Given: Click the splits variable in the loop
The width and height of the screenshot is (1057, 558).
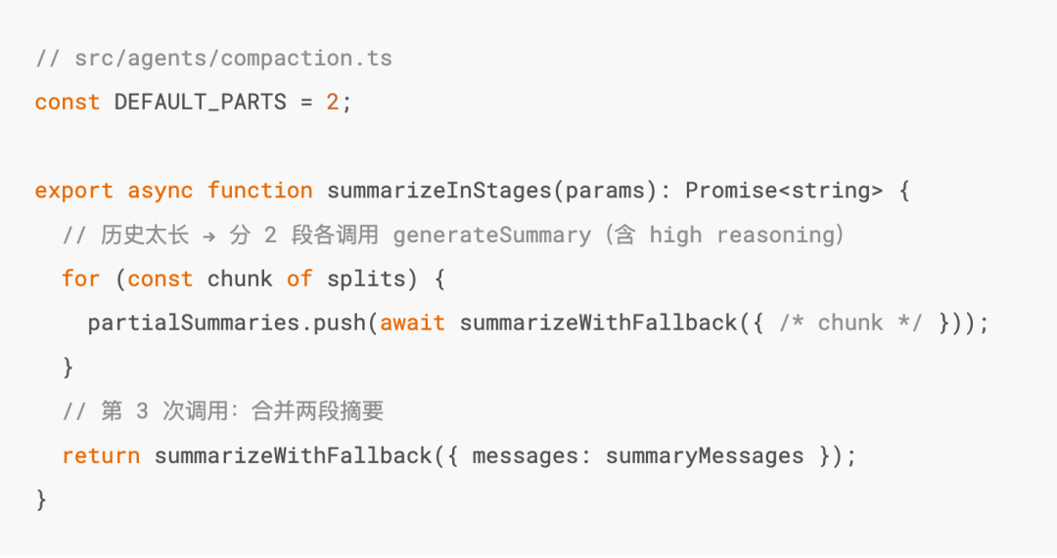Looking at the screenshot, I should tap(365, 279).
